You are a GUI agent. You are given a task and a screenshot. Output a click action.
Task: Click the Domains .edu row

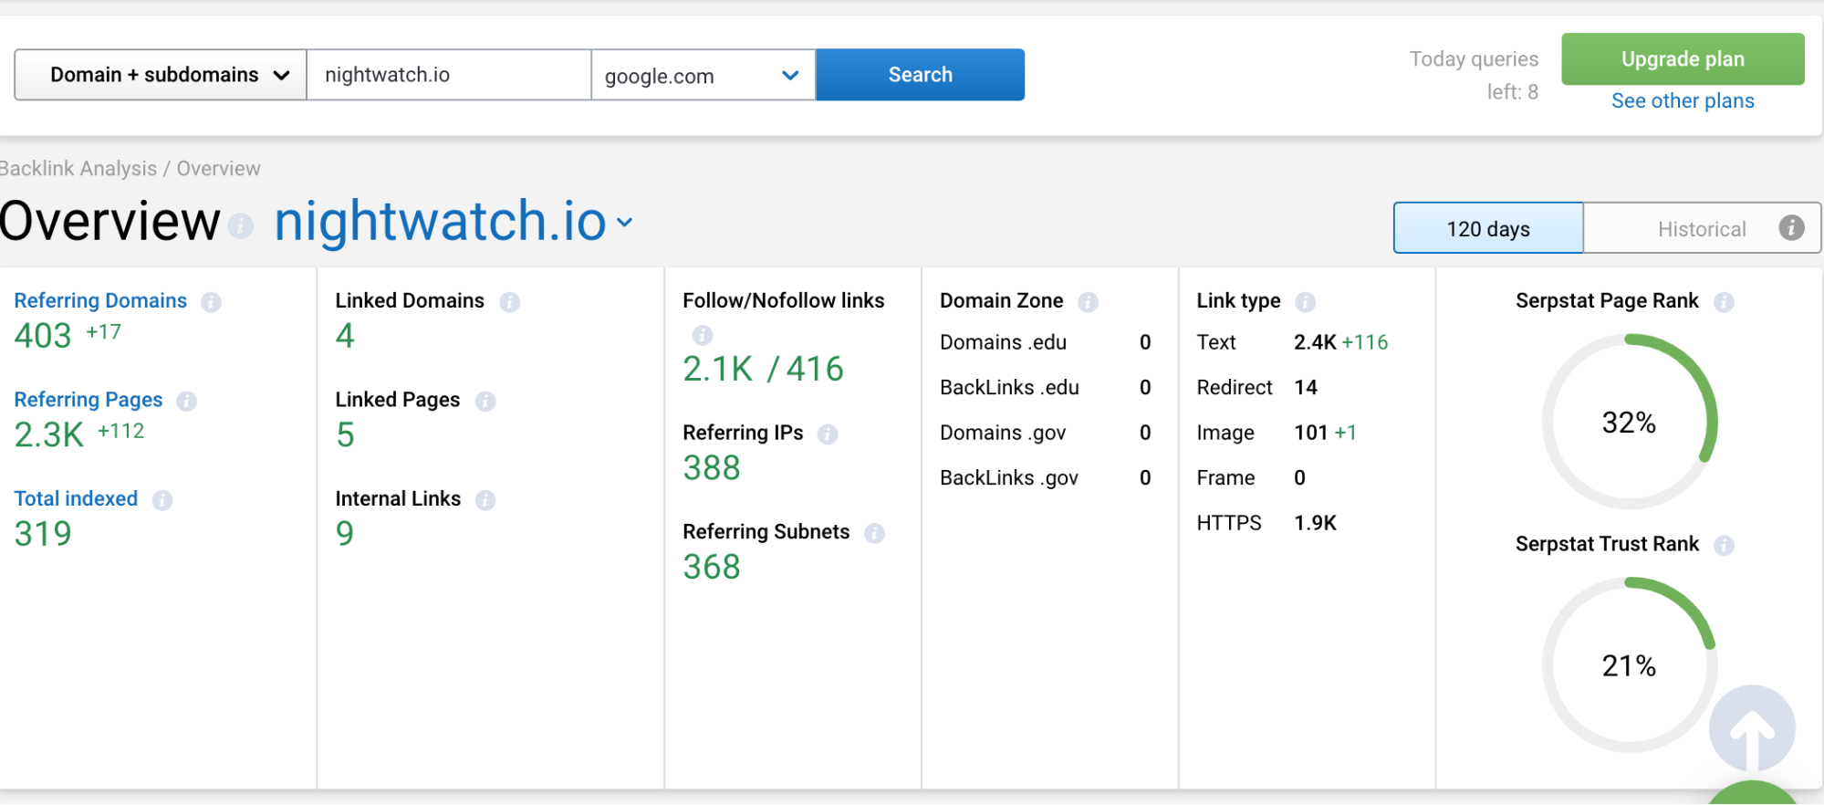[1046, 342]
